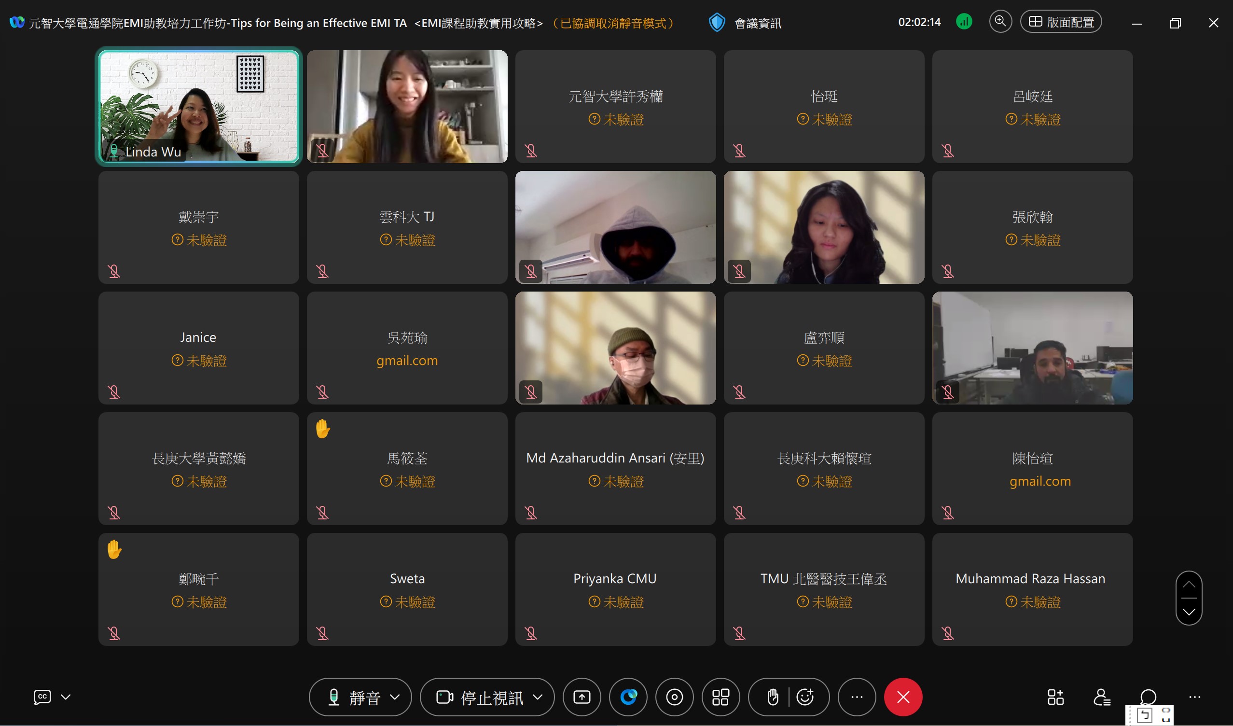
Task: Expand video options arrow beside 停止視訊
Action: 537,697
